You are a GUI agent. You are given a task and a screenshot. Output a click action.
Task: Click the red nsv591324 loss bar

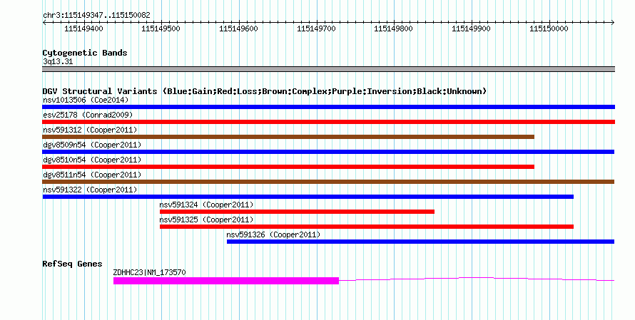(298, 212)
